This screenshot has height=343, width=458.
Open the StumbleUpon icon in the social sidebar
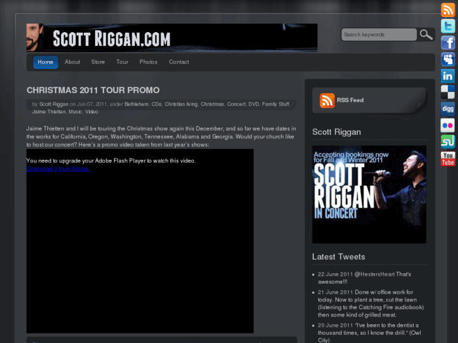click(448, 142)
